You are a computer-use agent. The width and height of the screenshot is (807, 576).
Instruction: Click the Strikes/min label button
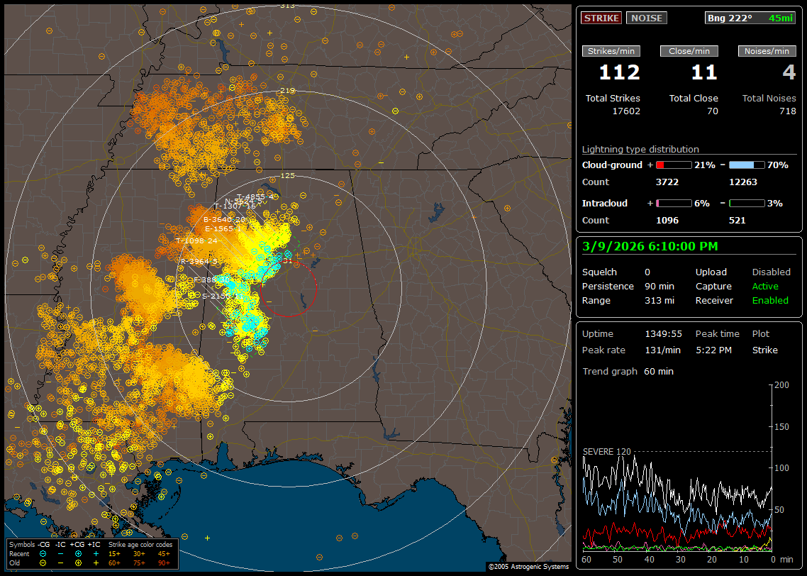611,51
